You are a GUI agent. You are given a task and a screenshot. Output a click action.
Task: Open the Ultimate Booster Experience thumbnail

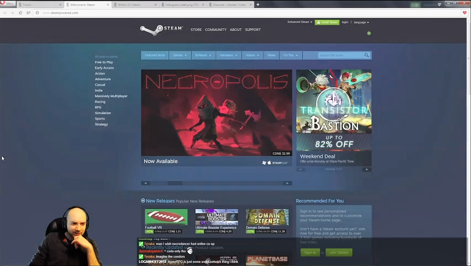coord(217,217)
